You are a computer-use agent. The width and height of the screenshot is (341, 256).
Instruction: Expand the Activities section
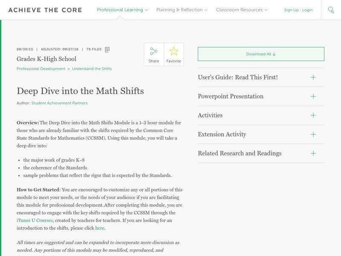pyautogui.click(x=313, y=116)
